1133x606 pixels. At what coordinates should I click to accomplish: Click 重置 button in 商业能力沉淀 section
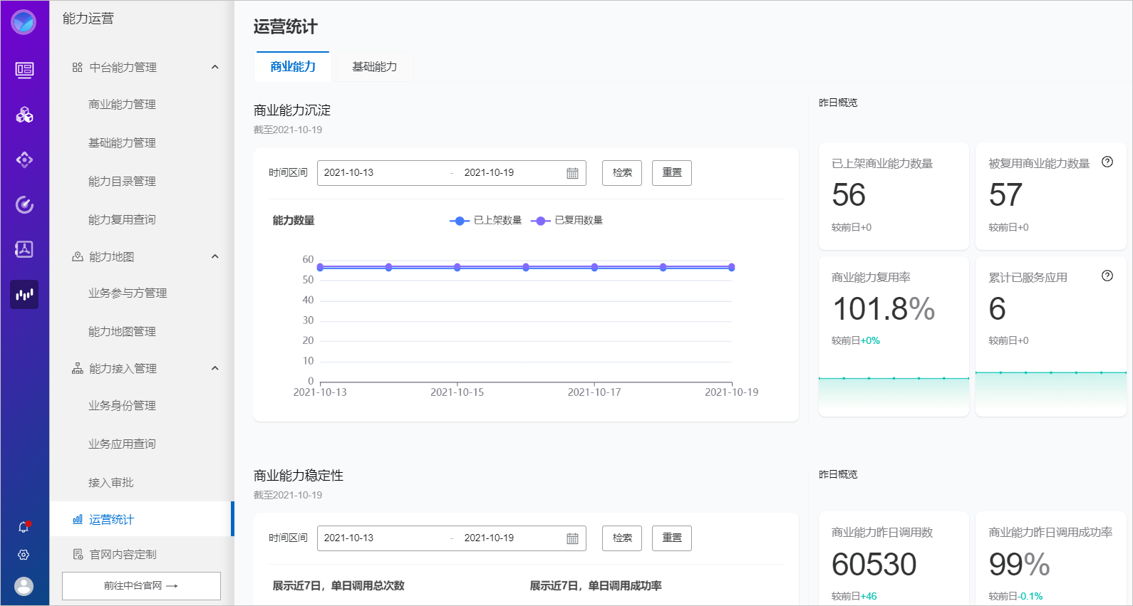pyautogui.click(x=672, y=173)
